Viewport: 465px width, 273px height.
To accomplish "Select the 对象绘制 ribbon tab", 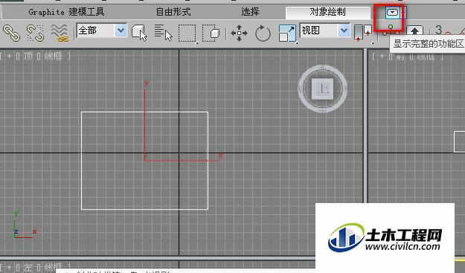I will coord(327,12).
